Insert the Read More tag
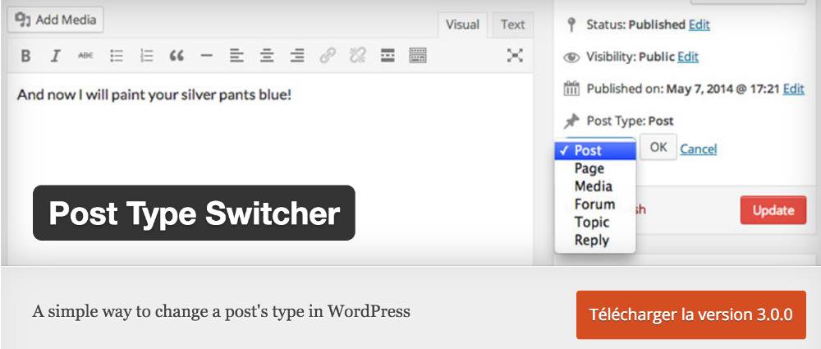The image size is (821, 349). coord(388,56)
